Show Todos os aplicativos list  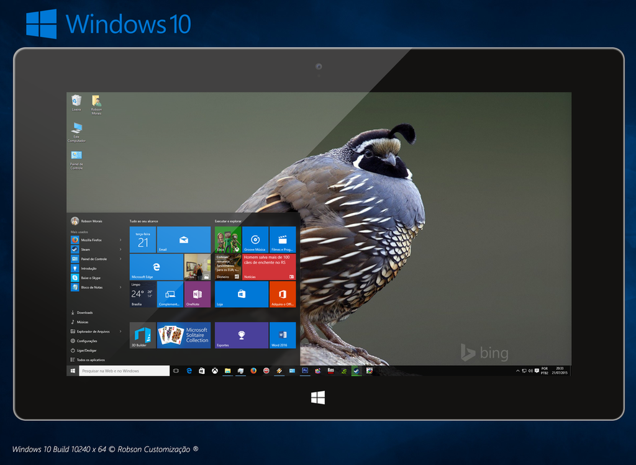pyautogui.click(x=88, y=359)
